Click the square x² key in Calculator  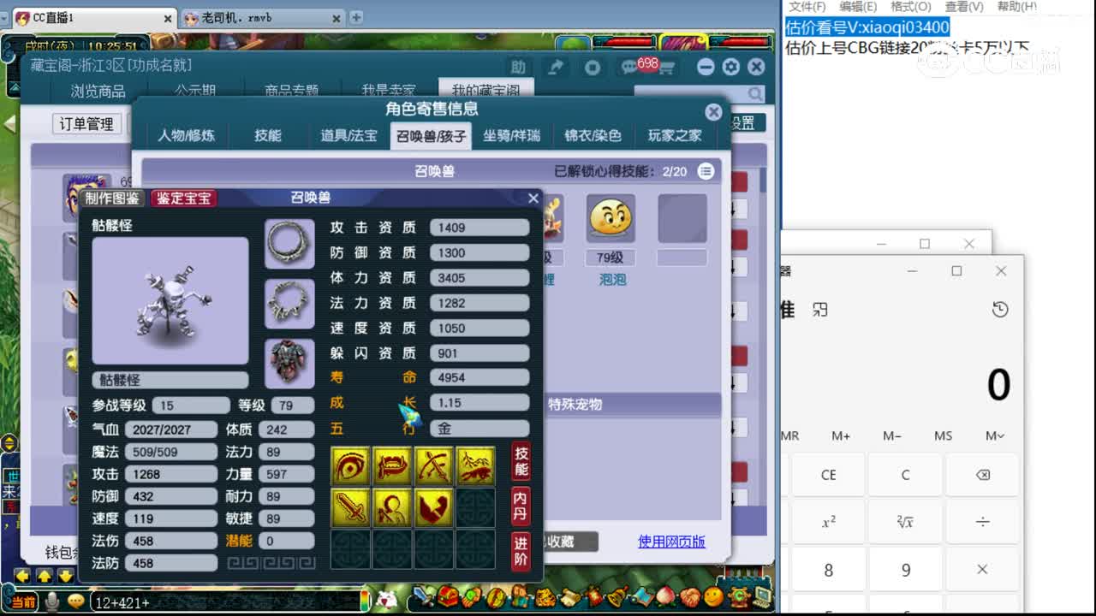828,522
